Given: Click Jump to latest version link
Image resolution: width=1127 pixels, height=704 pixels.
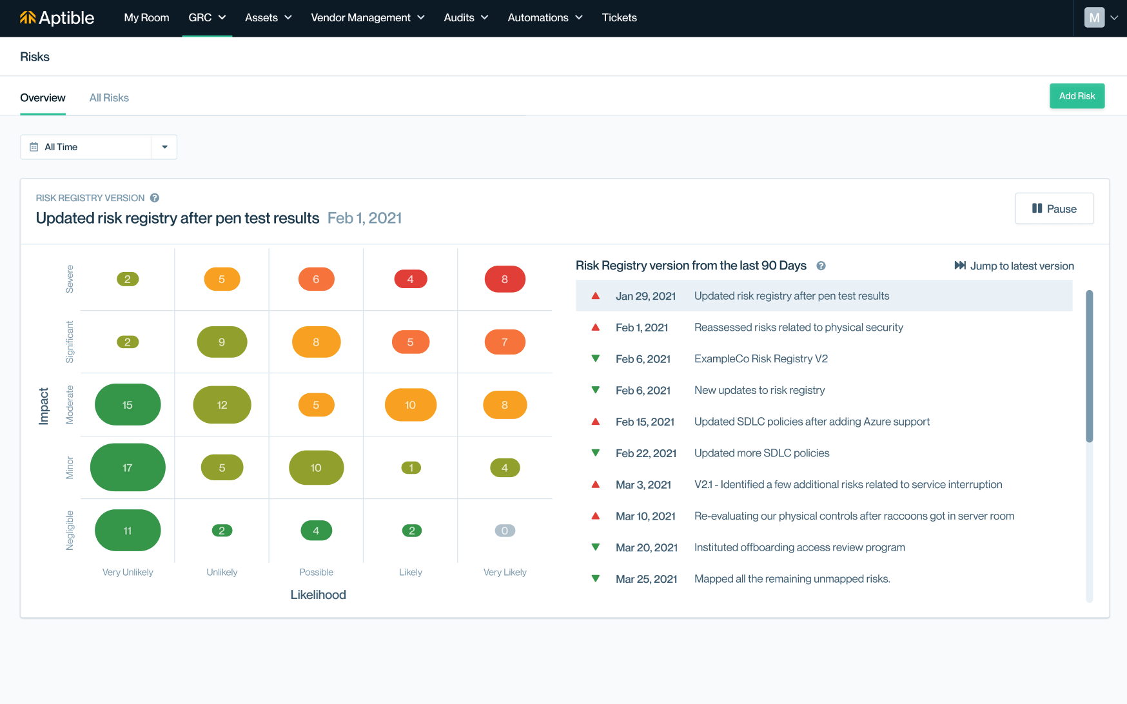Looking at the screenshot, I should pyautogui.click(x=1021, y=266).
